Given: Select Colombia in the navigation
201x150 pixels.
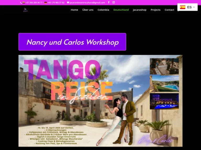Looking at the screenshot, I should coord(103,10).
